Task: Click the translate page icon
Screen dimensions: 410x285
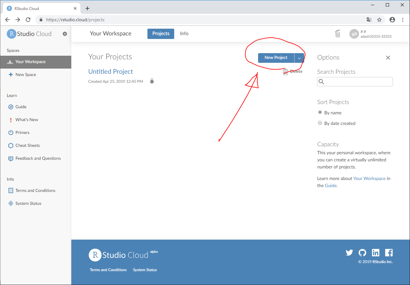Action: pos(369,20)
